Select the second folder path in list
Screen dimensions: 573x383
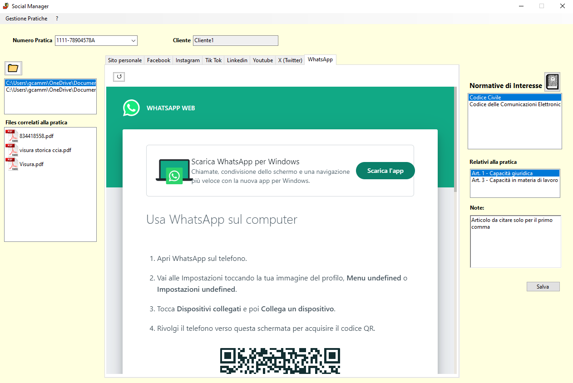point(50,90)
